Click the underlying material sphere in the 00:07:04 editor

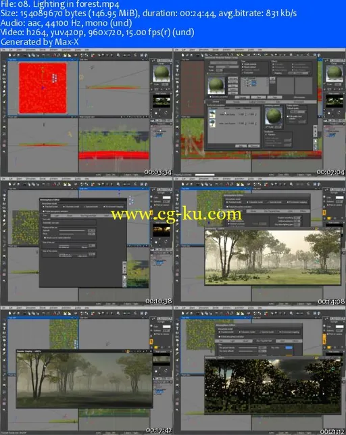(x=273, y=116)
